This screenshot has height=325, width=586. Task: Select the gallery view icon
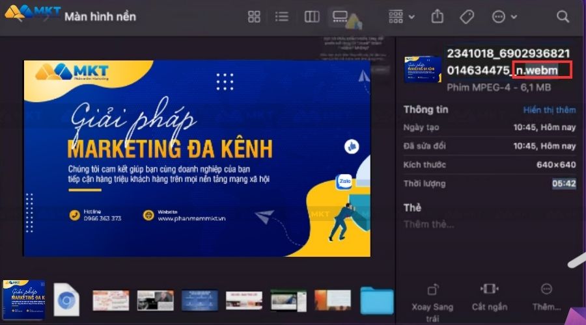(x=340, y=17)
